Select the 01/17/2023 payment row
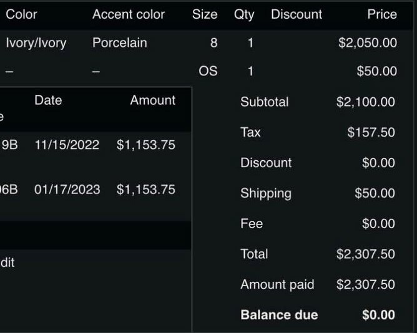 96,190
